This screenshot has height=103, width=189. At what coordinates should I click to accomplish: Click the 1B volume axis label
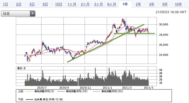pos(161,83)
